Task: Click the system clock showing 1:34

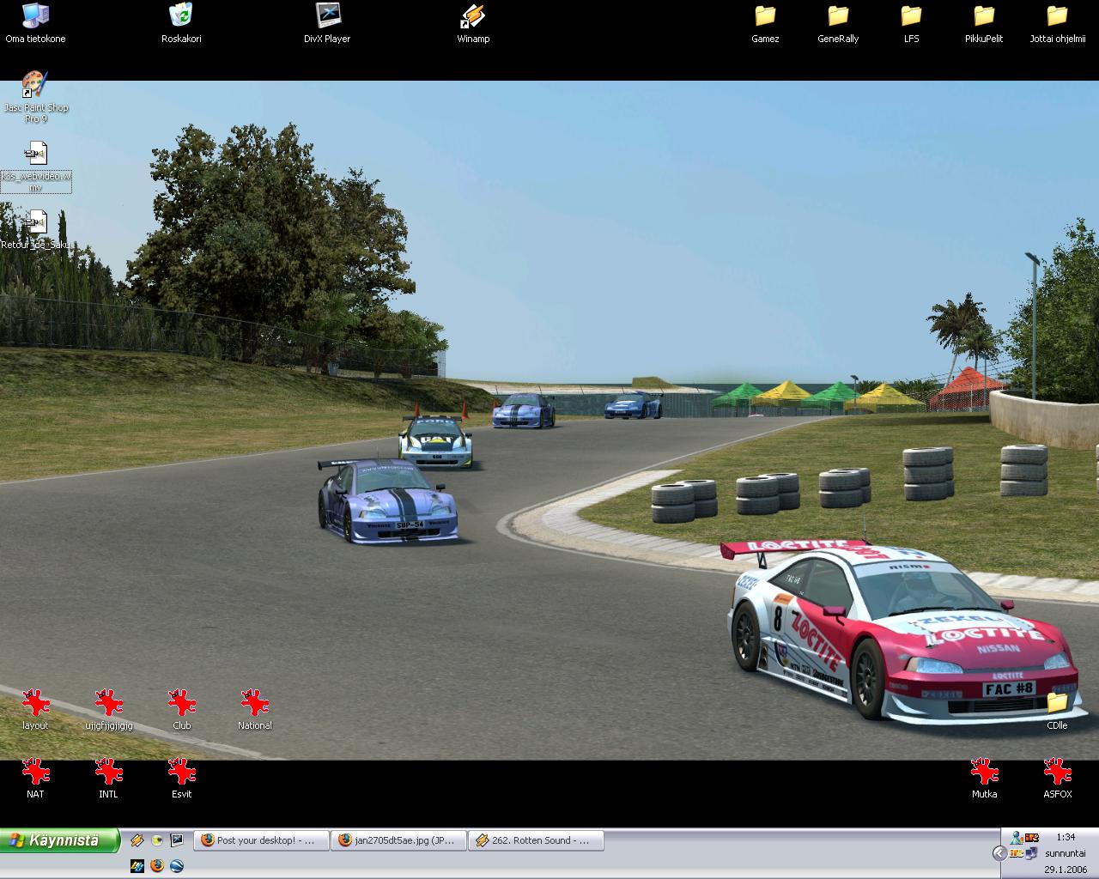Action: click(1066, 837)
